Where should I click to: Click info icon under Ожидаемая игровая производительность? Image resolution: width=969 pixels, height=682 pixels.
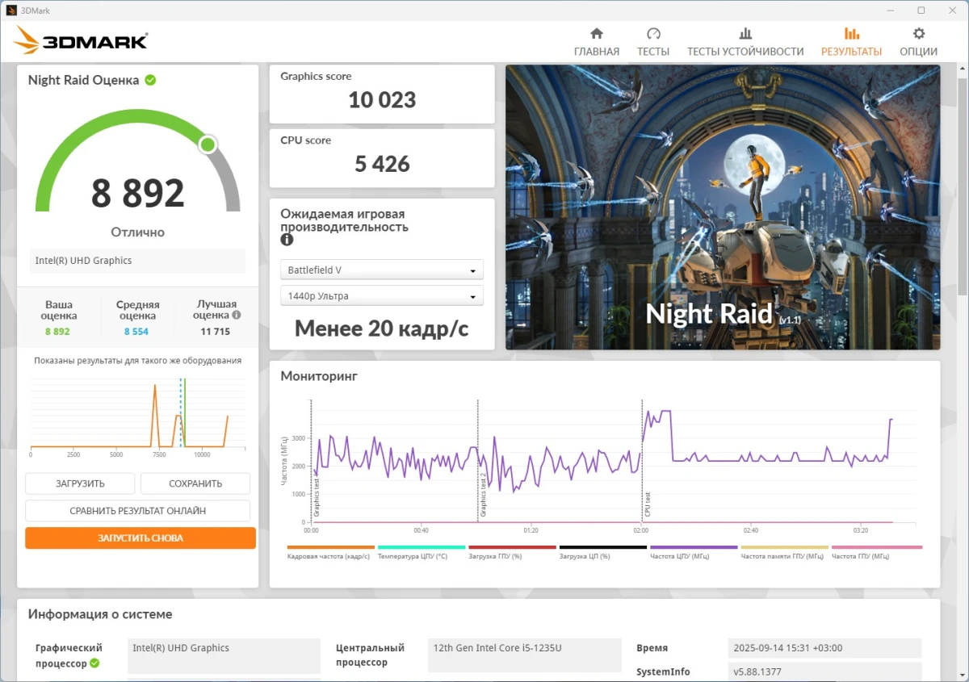tap(287, 240)
